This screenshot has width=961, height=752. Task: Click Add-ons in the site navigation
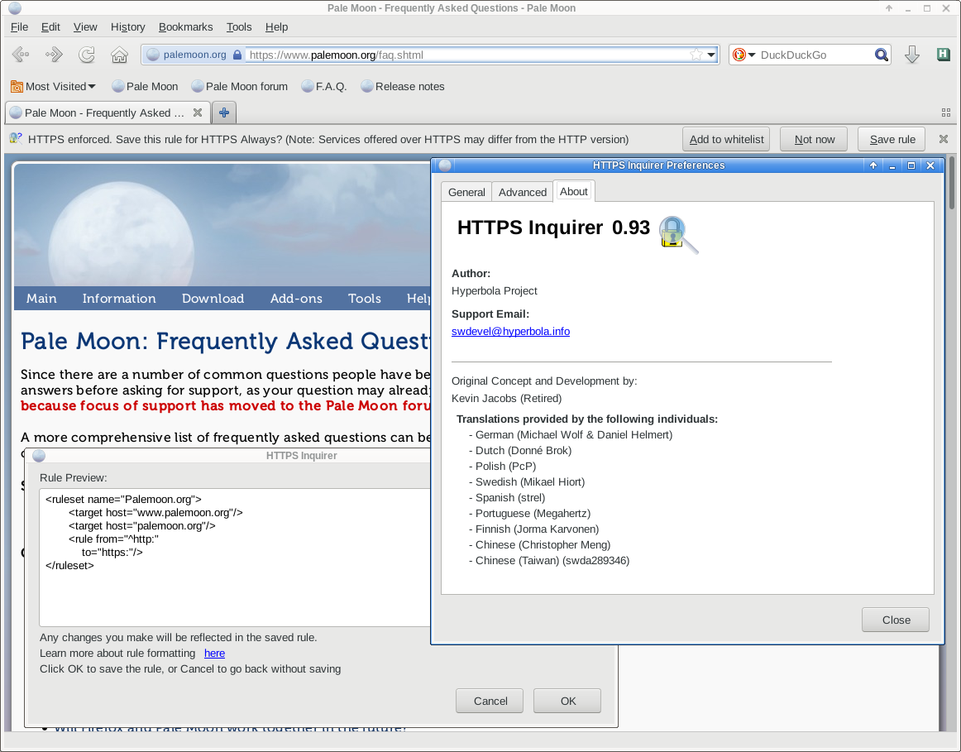coord(296,299)
